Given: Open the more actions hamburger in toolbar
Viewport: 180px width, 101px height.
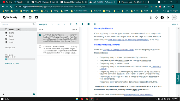Looking at the screenshot, I should (x=95, y=24).
